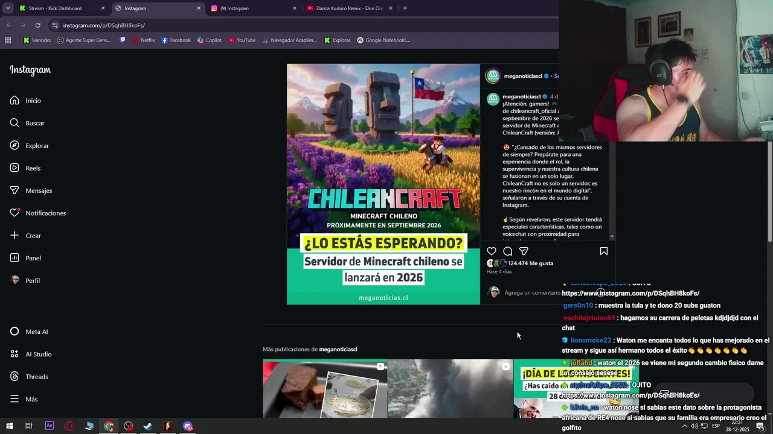Open Threads from the sidebar
The height and width of the screenshot is (434, 773).
(x=28, y=377)
